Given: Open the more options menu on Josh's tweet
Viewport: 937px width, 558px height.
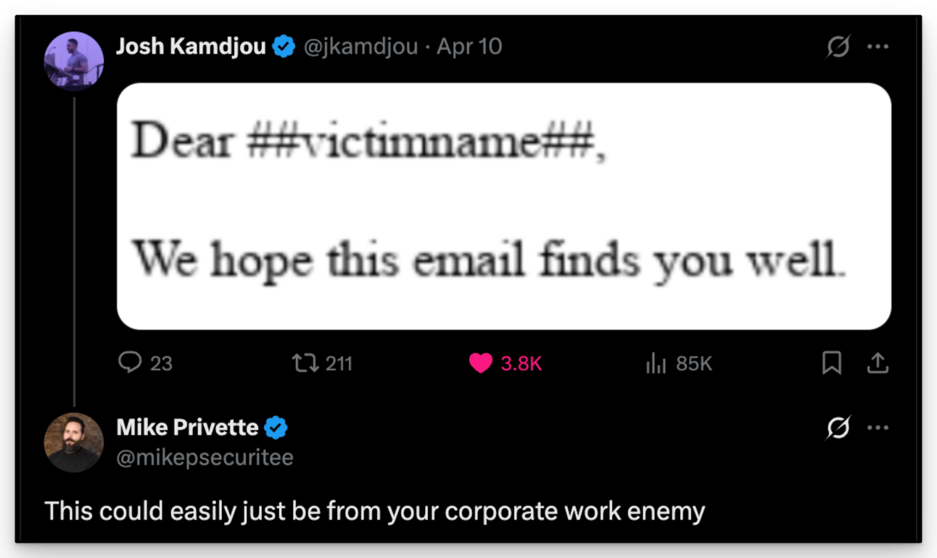Looking at the screenshot, I should pos(878,47).
